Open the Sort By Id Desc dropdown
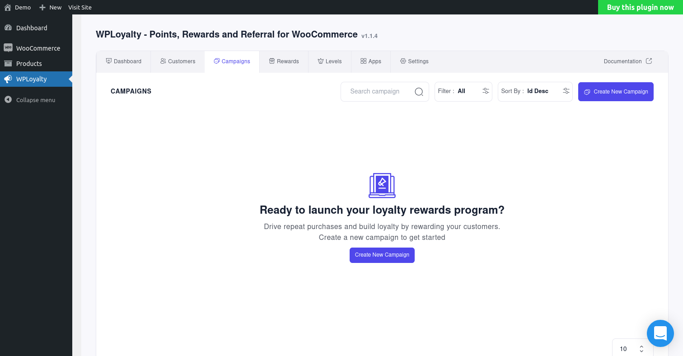Viewport: 683px width, 356px height. coord(535,92)
